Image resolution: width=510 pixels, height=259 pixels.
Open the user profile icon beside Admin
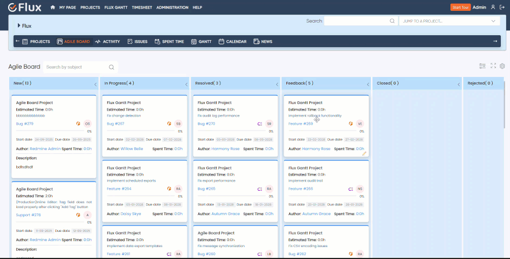(493, 7)
